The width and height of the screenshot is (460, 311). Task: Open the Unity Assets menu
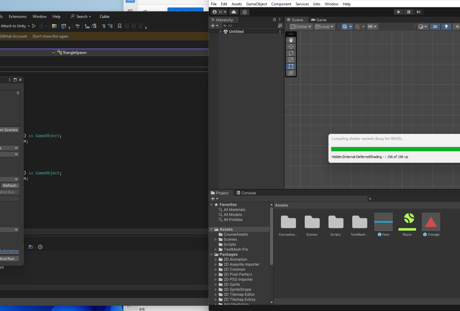(237, 4)
